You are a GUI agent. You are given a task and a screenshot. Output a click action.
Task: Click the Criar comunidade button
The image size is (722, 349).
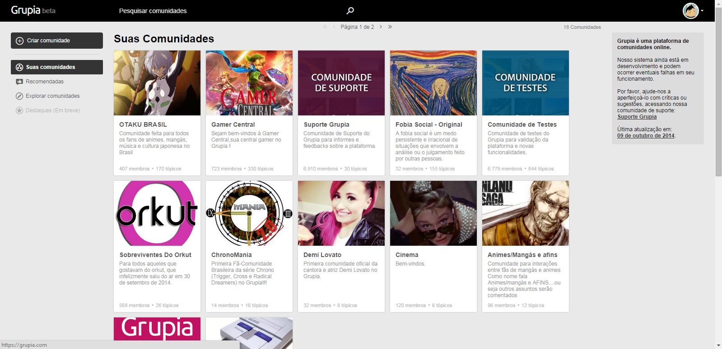57,41
